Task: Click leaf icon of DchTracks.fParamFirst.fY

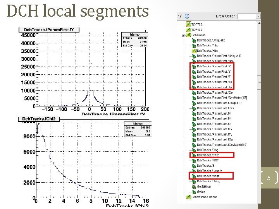Action: pos(194,72)
